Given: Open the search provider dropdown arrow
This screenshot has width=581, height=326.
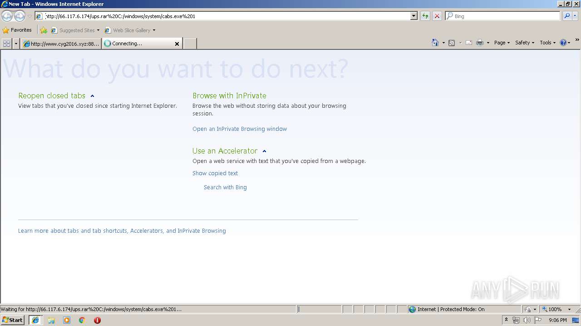Looking at the screenshot, I should pos(575,16).
